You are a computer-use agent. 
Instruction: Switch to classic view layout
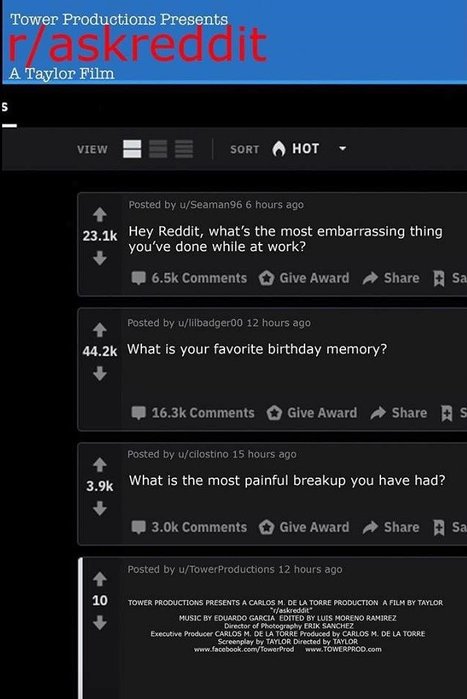[x=158, y=149]
